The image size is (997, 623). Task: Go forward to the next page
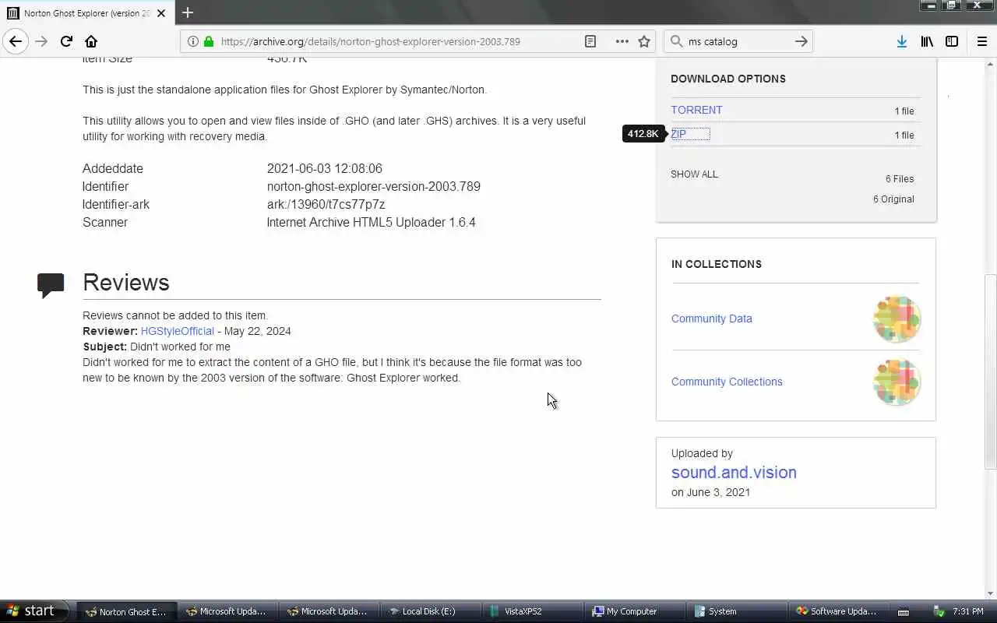(x=41, y=41)
